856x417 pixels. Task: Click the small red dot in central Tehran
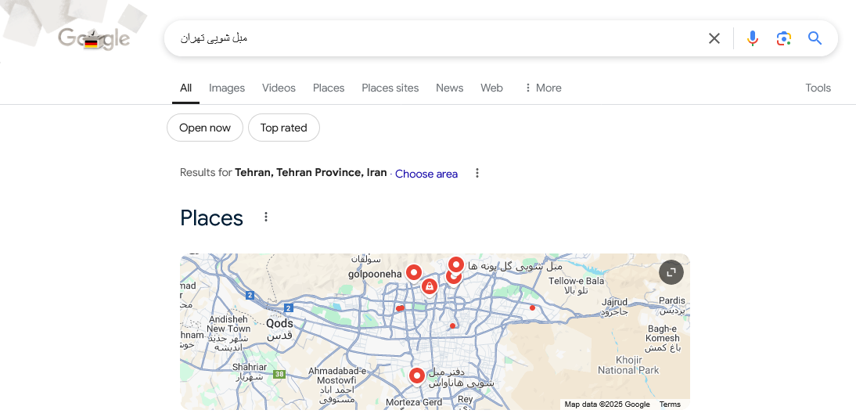pos(452,325)
